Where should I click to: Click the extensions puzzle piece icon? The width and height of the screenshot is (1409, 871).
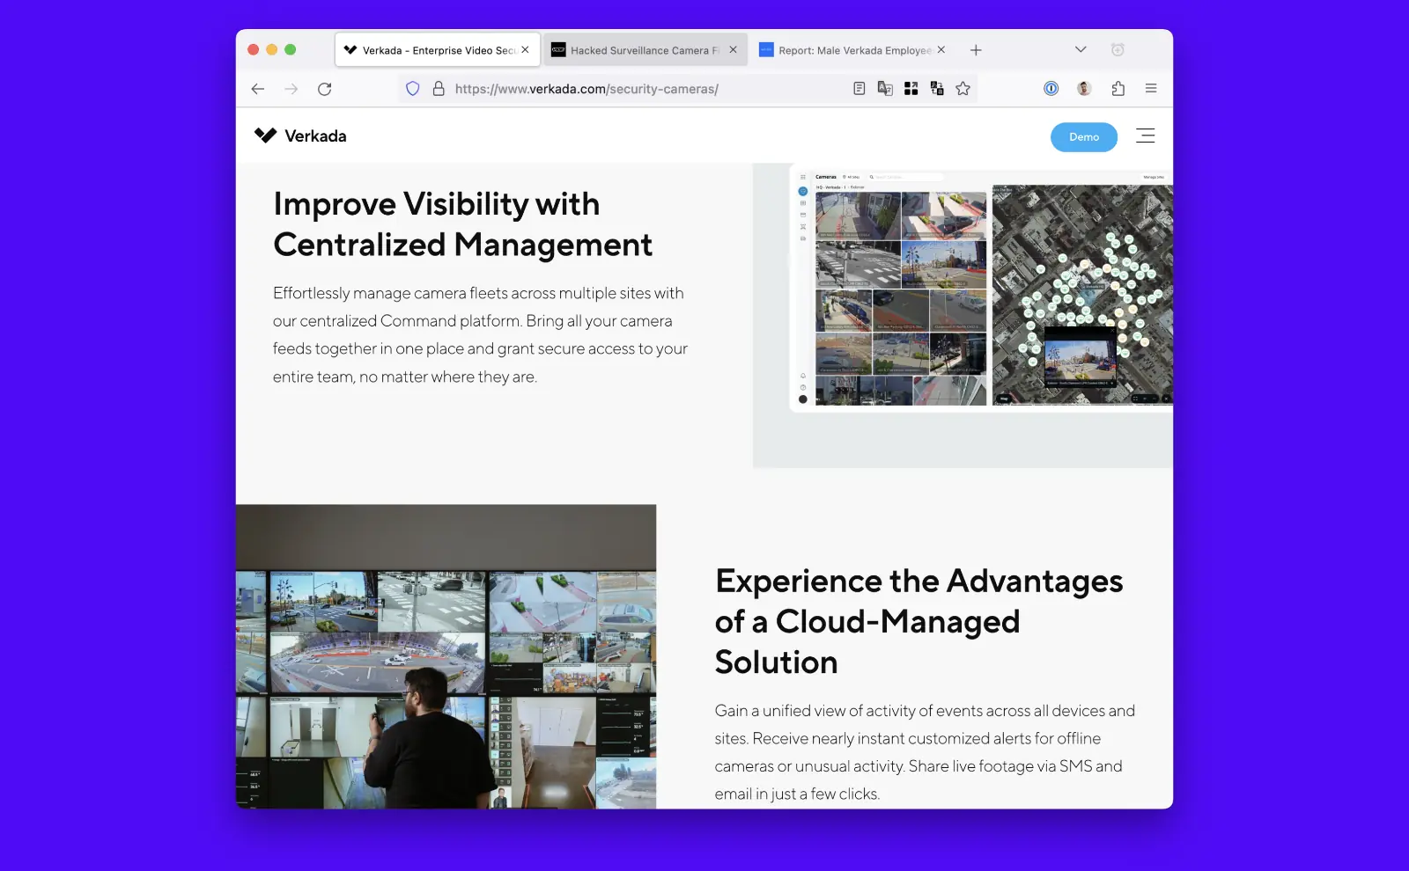coord(1119,88)
